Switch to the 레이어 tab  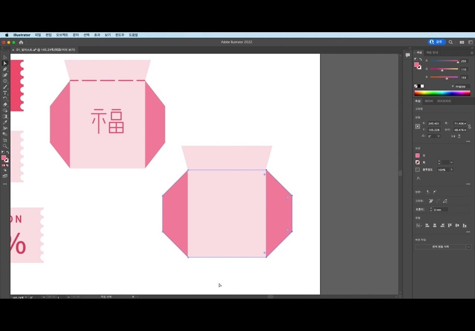point(429,101)
